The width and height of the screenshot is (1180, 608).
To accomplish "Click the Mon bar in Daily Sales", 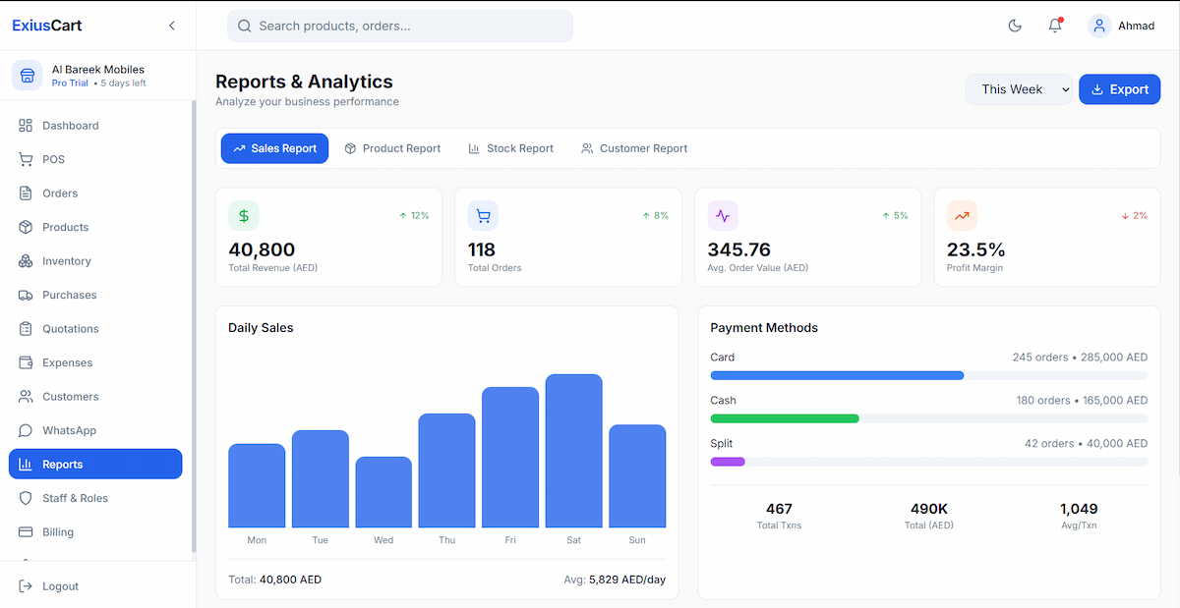I will point(257,485).
